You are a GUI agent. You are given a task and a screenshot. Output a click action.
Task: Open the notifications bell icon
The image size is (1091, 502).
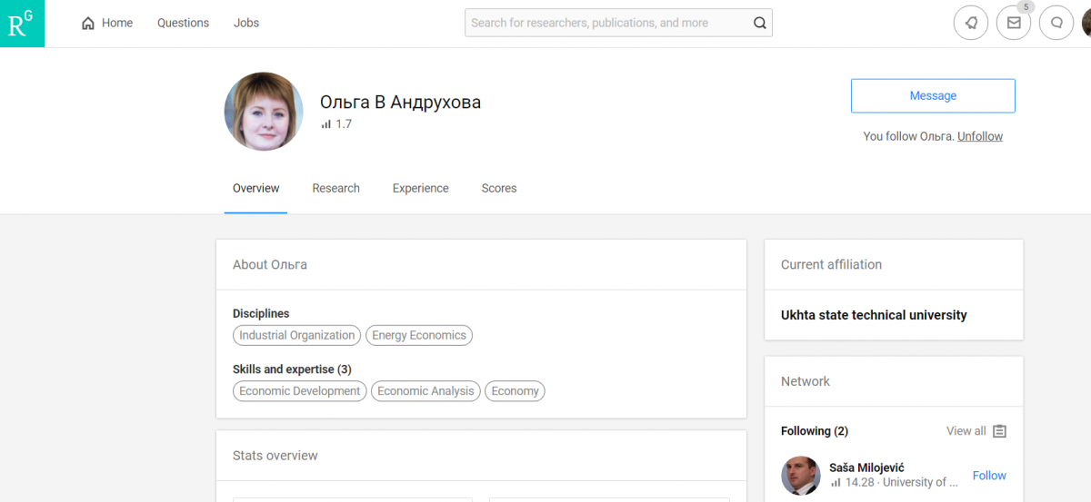click(970, 24)
